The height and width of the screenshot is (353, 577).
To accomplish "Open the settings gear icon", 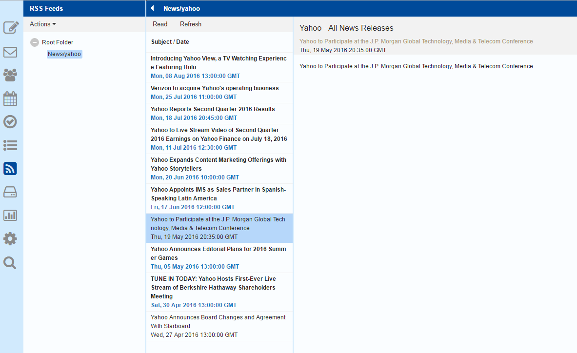I will (10, 239).
